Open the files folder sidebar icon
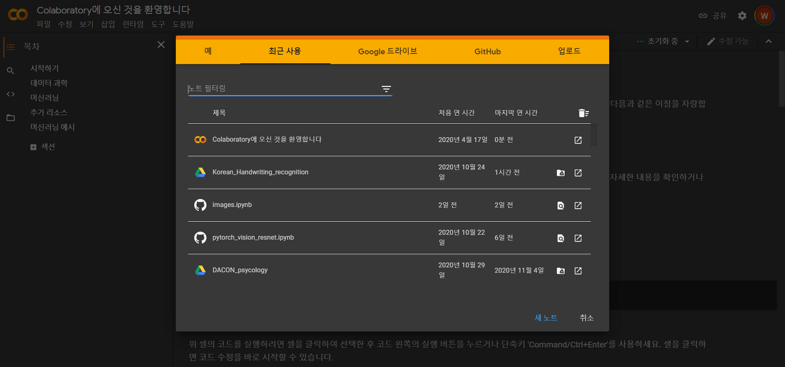785x367 pixels. coord(10,118)
